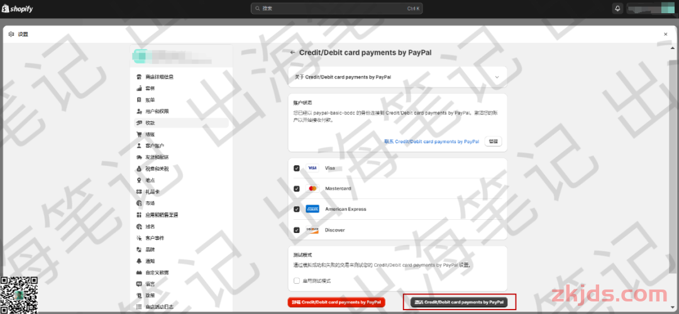Click the settings gear icon beside 设置
The width and height of the screenshot is (679, 314).
tap(11, 34)
